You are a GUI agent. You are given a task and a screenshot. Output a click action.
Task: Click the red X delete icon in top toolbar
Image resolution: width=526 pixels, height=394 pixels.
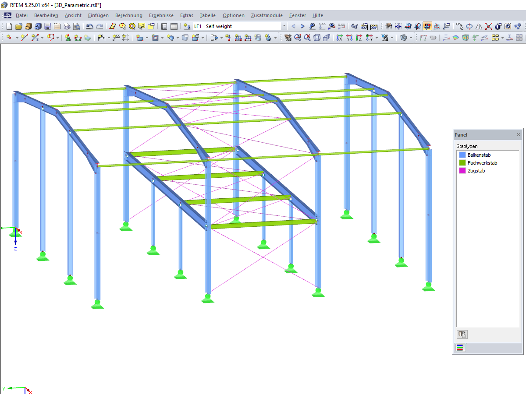click(x=488, y=26)
